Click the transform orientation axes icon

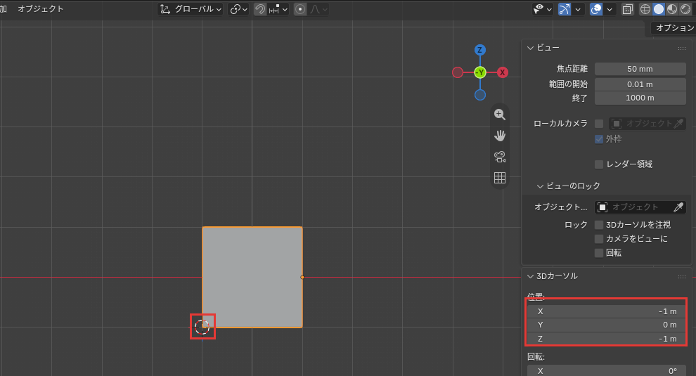point(165,9)
